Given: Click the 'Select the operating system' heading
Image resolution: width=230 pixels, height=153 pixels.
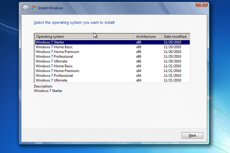Looking at the screenshot, I should 74,23.
